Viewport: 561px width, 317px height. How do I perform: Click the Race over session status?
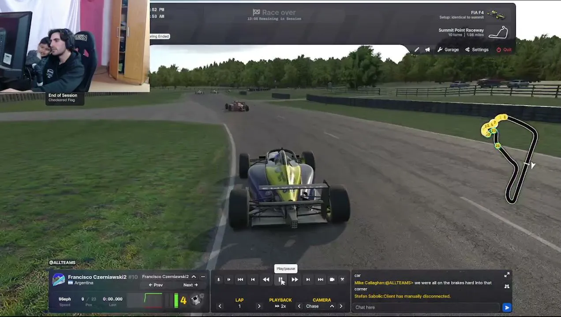(x=274, y=12)
